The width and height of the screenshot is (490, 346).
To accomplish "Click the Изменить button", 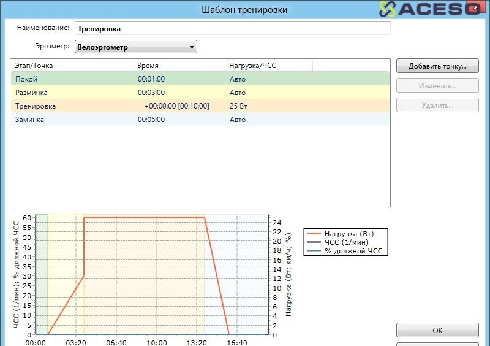I will (x=437, y=86).
